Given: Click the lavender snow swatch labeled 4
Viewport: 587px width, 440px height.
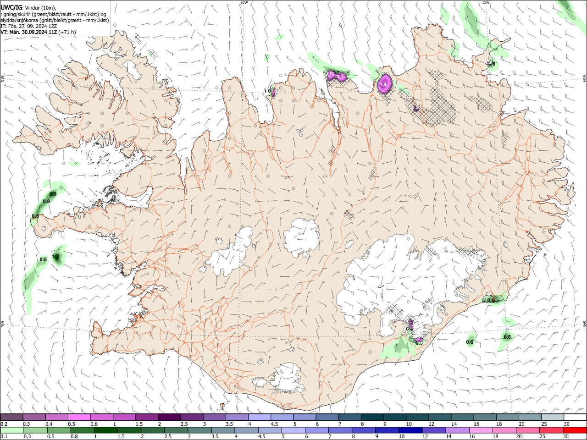Looking at the screenshot, I should tap(259, 418).
